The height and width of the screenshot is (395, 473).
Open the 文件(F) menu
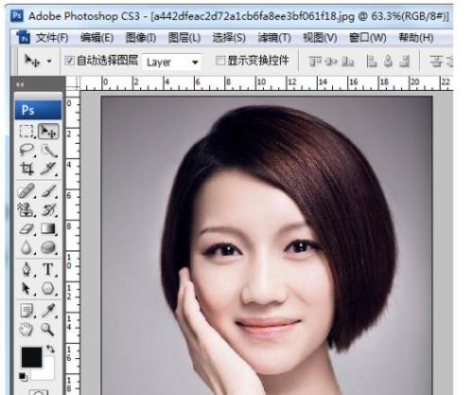[52, 38]
